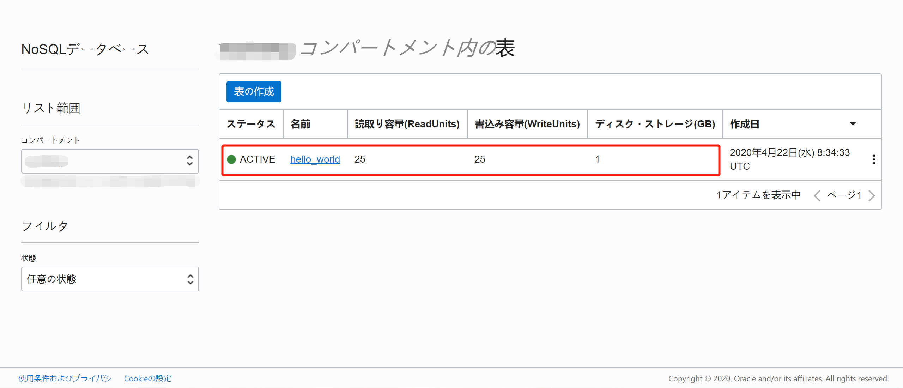This screenshot has height=388, width=903.
Task: Click the ディスク・ストレージ(GB) column header
Action: (x=655, y=124)
